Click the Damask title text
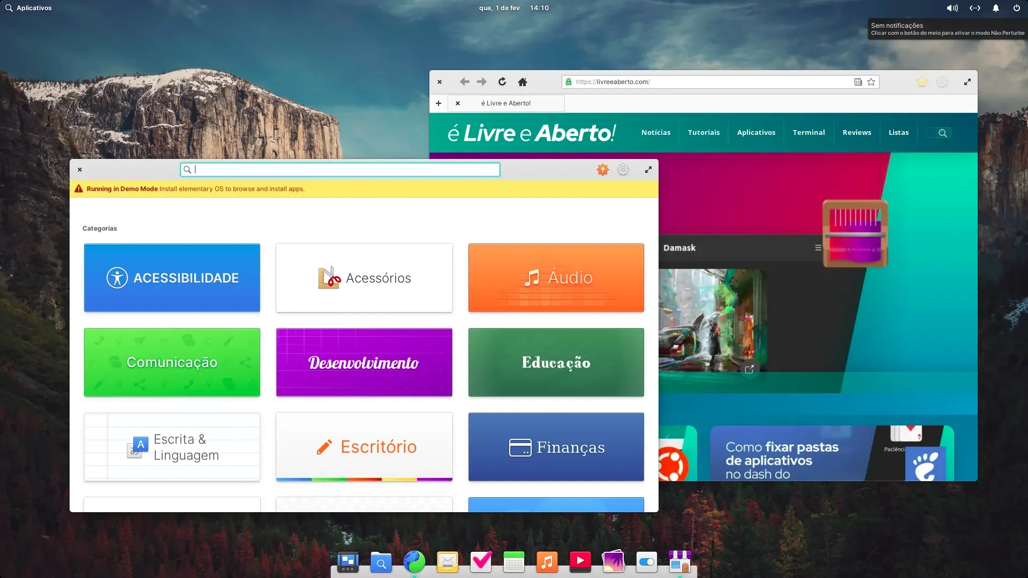 click(679, 248)
